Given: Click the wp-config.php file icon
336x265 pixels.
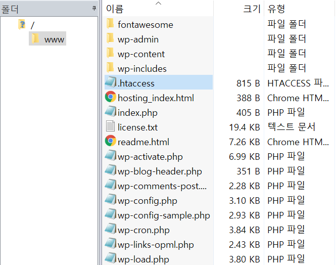Looking at the screenshot, I should coord(111,199).
